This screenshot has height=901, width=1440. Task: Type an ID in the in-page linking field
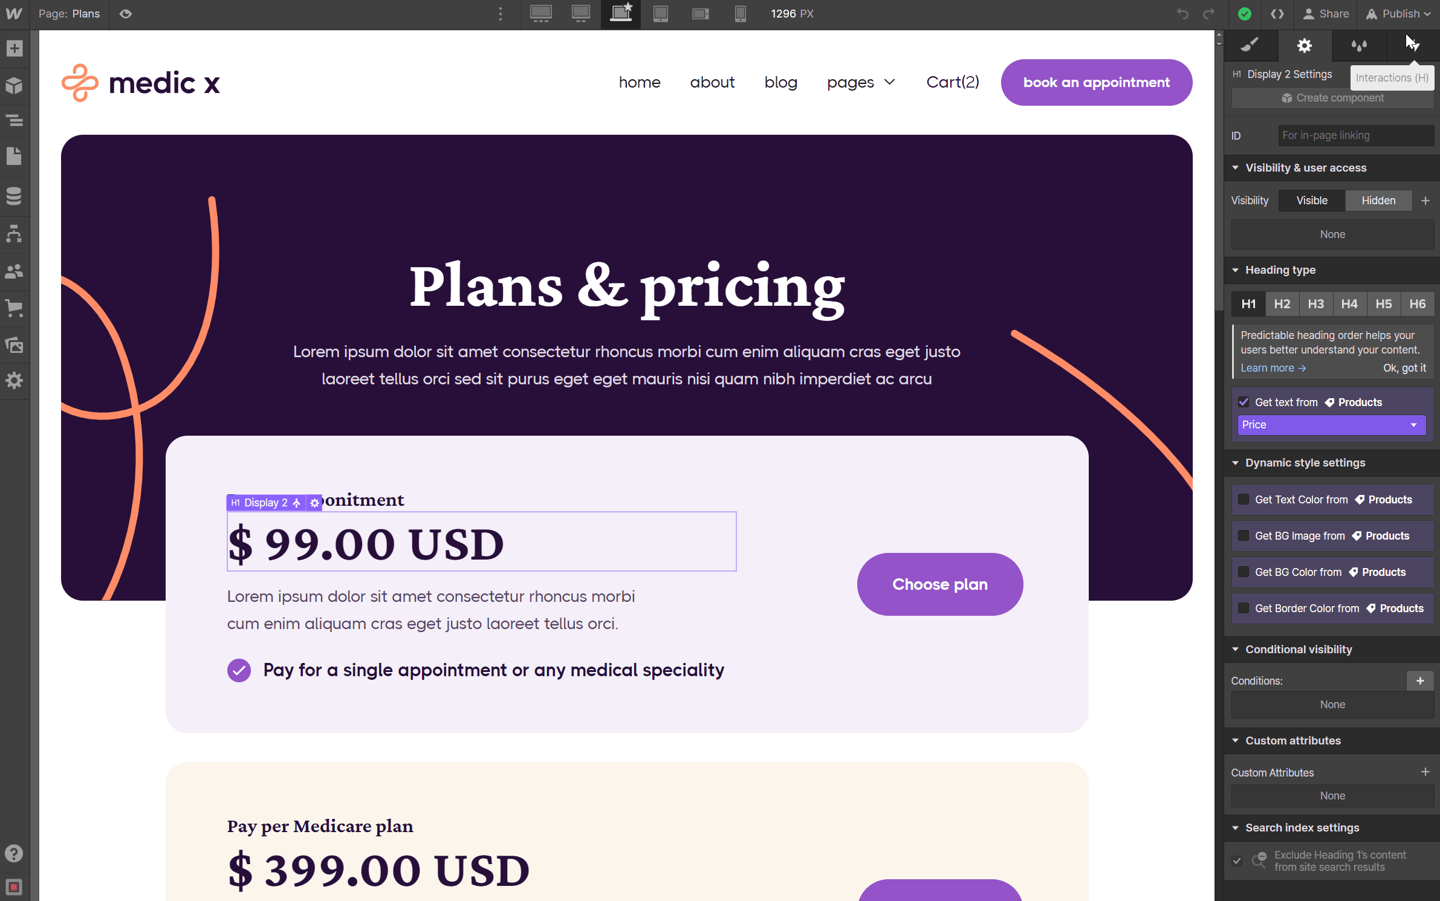(x=1355, y=135)
